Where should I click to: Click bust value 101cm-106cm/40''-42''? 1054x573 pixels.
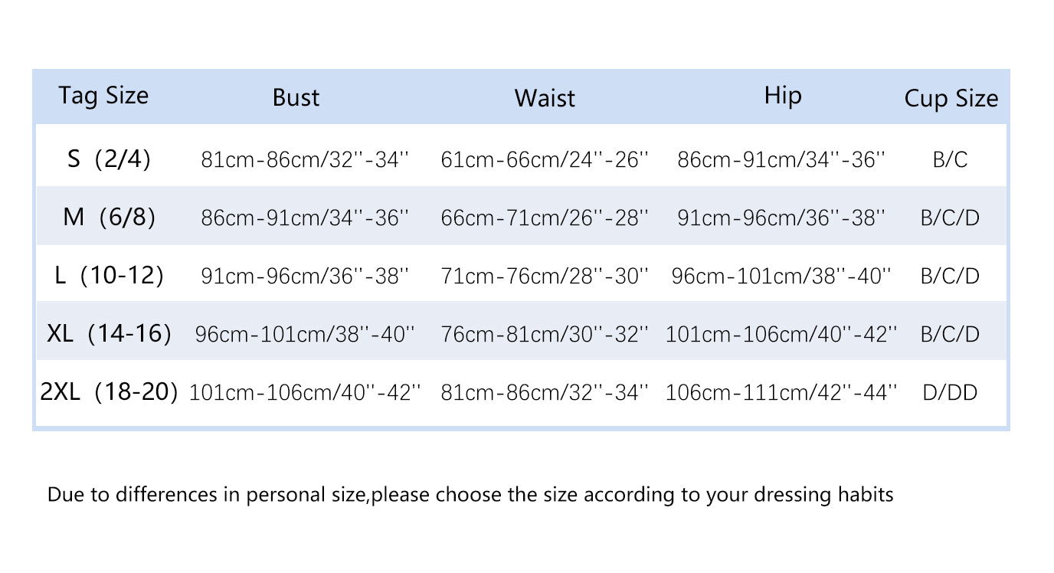[x=305, y=393]
